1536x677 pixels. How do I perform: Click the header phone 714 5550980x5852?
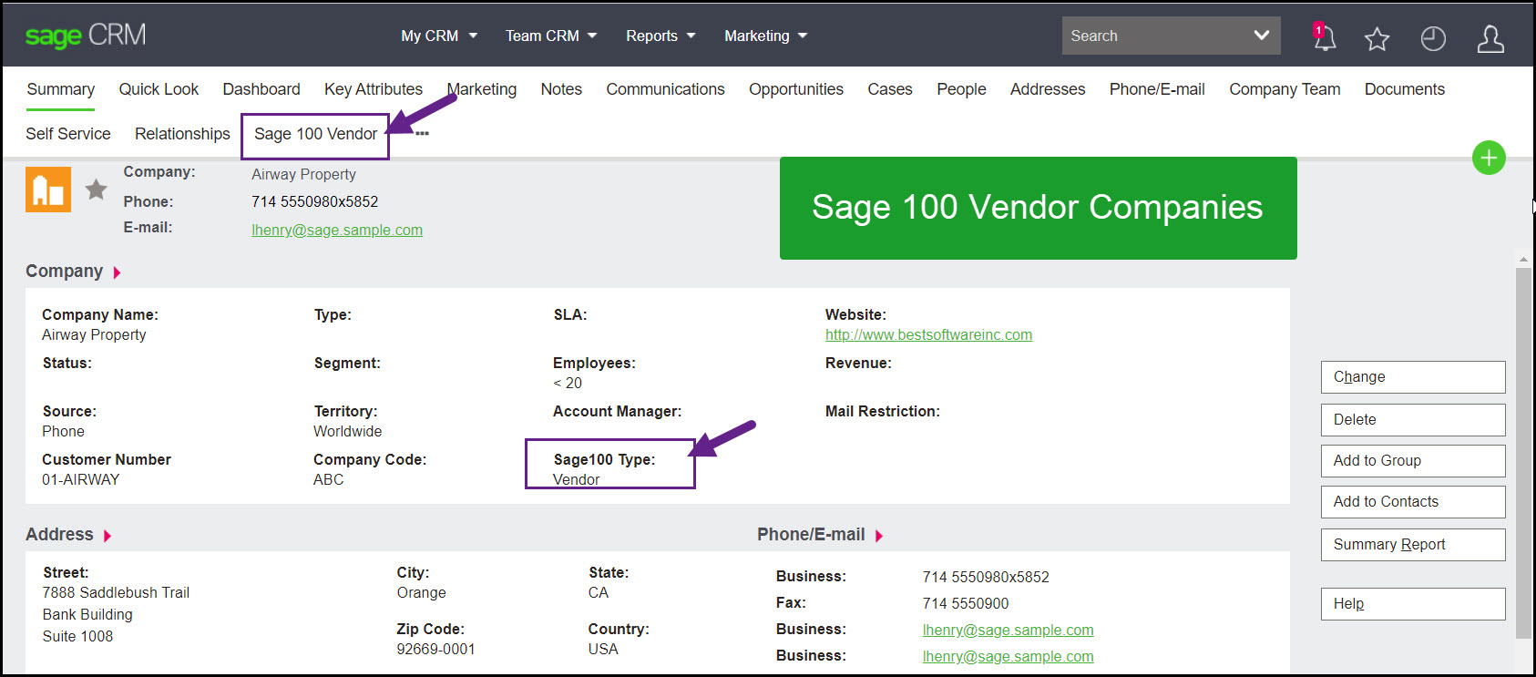tap(314, 202)
